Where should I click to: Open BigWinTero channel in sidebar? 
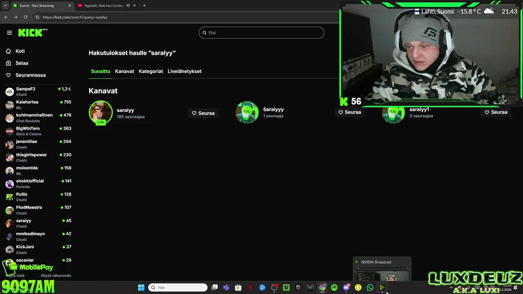click(38, 131)
